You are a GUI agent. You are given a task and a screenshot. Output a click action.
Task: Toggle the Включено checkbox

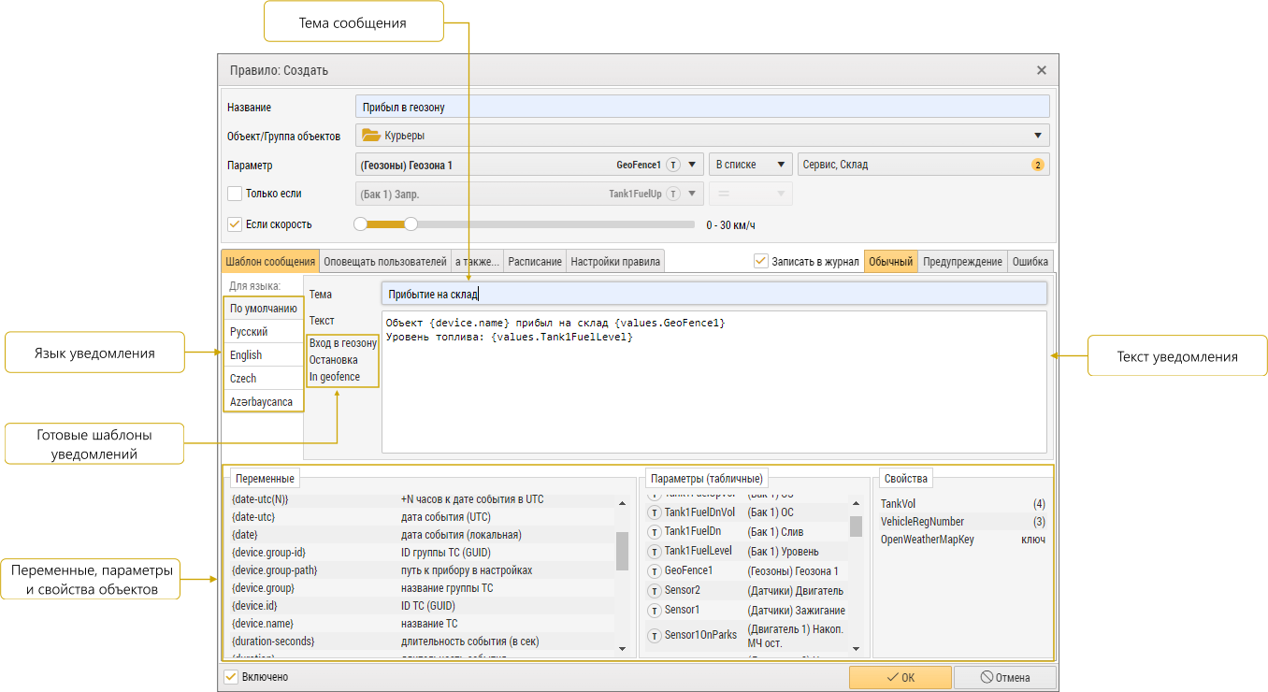click(x=231, y=676)
